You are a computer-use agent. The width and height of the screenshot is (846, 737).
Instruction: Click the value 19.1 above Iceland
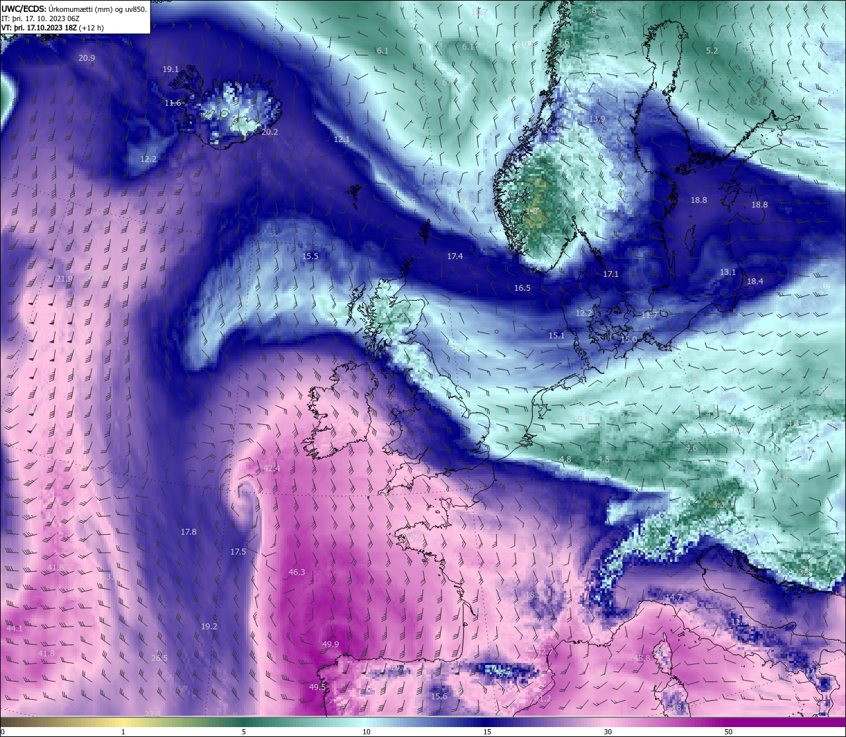(x=171, y=69)
